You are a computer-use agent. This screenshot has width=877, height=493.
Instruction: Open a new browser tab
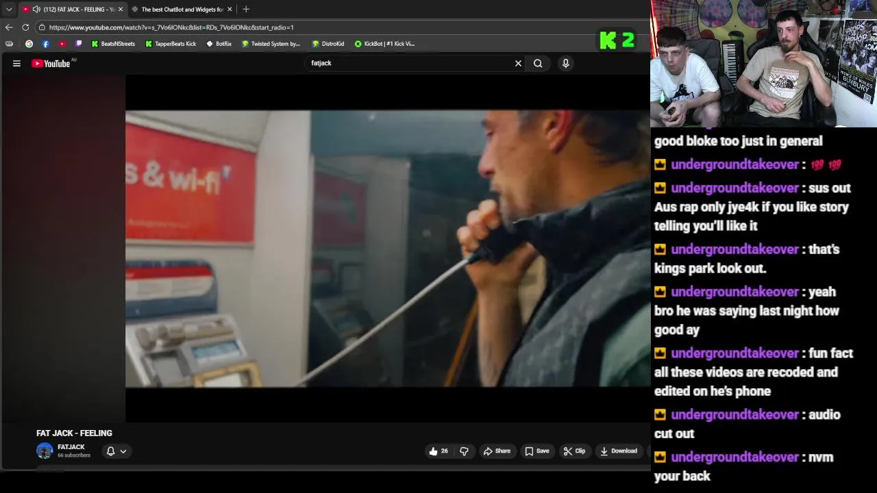pyautogui.click(x=246, y=10)
